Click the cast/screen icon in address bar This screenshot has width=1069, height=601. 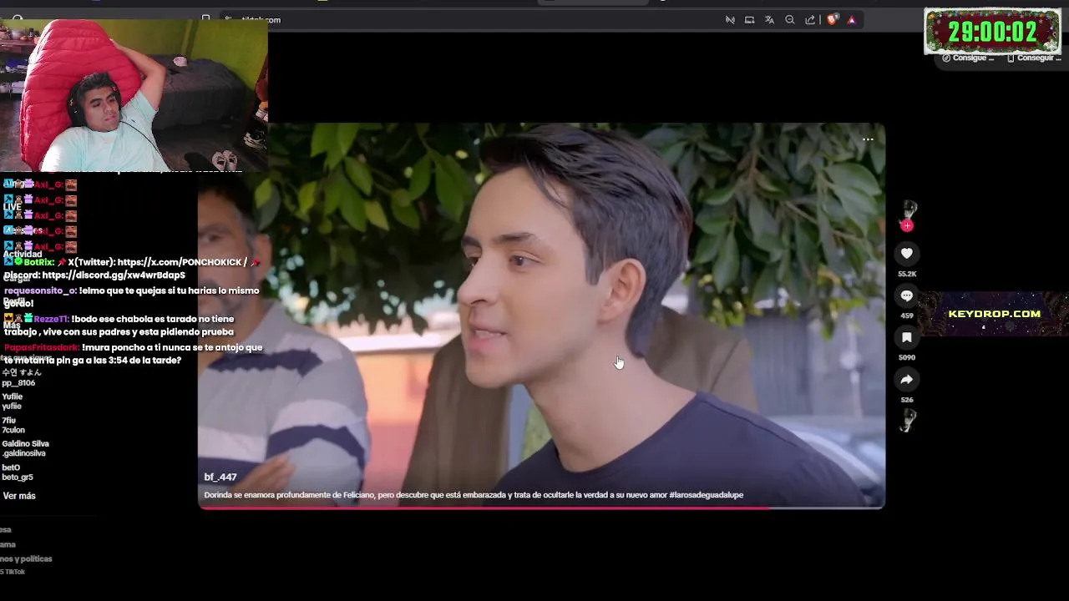[x=749, y=20]
